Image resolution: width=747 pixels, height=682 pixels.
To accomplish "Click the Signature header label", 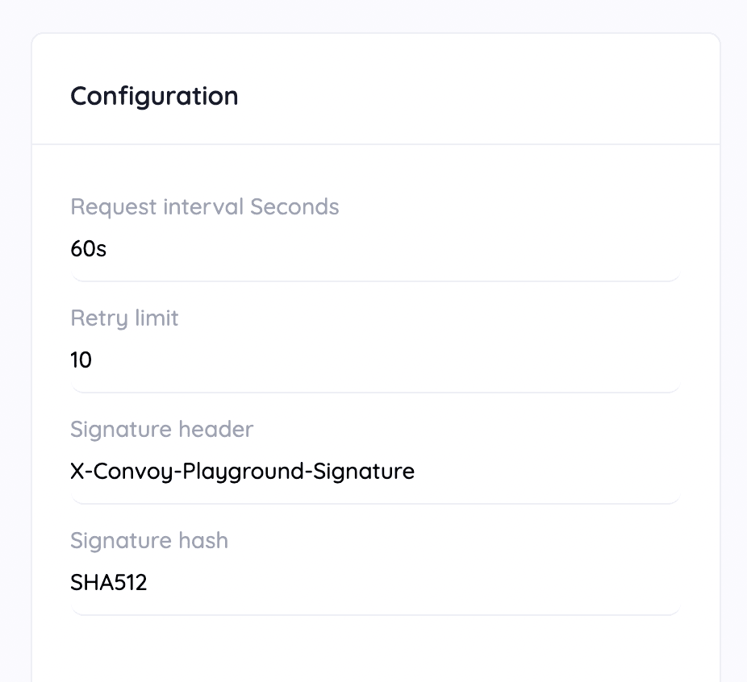I will click(x=161, y=430).
